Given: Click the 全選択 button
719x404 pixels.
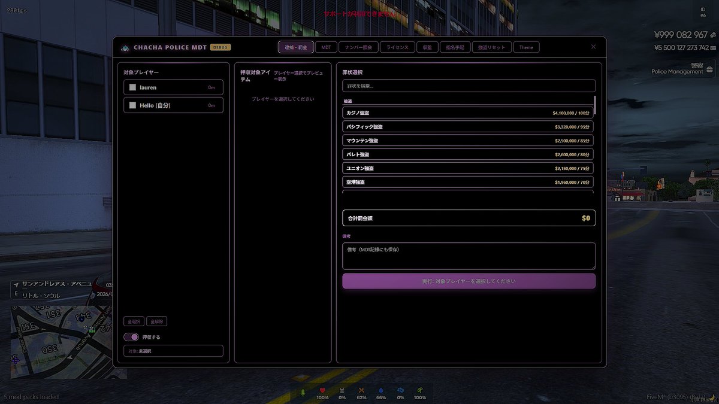Looking at the screenshot, I should [x=134, y=321].
